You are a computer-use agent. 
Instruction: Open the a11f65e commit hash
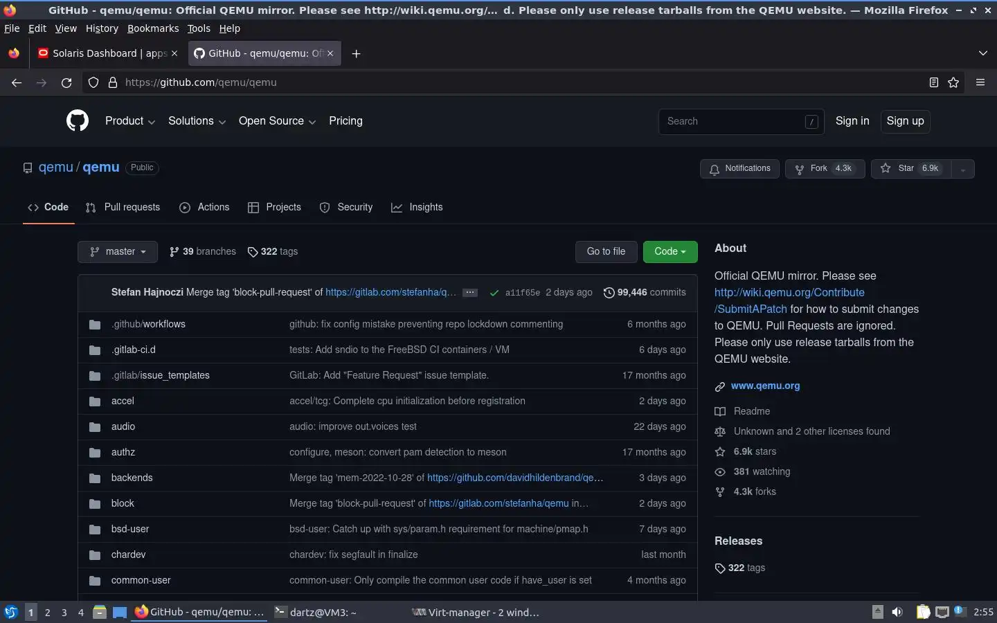522,293
